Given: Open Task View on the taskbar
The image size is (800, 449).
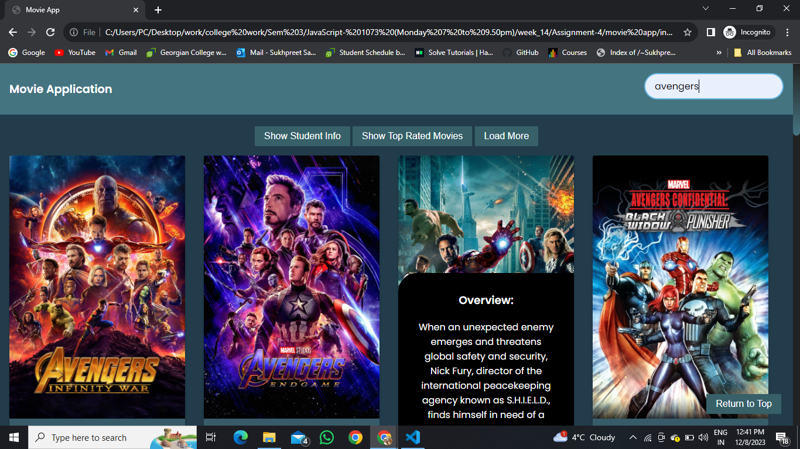Looking at the screenshot, I should pyautogui.click(x=211, y=437).
